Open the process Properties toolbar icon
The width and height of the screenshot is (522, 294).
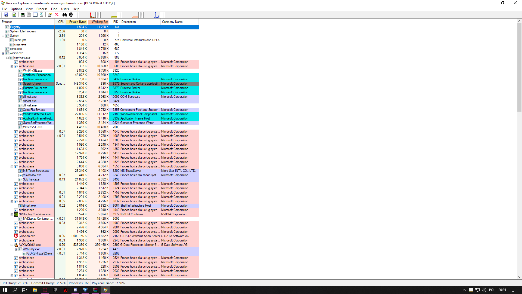[50, 15]
